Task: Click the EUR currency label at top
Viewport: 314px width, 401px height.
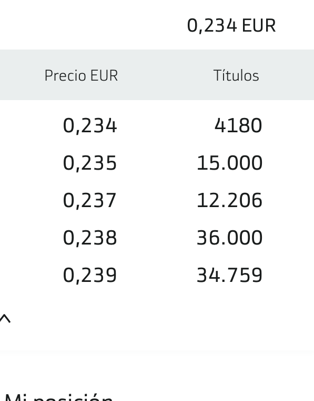Action: tap(259, 26)
